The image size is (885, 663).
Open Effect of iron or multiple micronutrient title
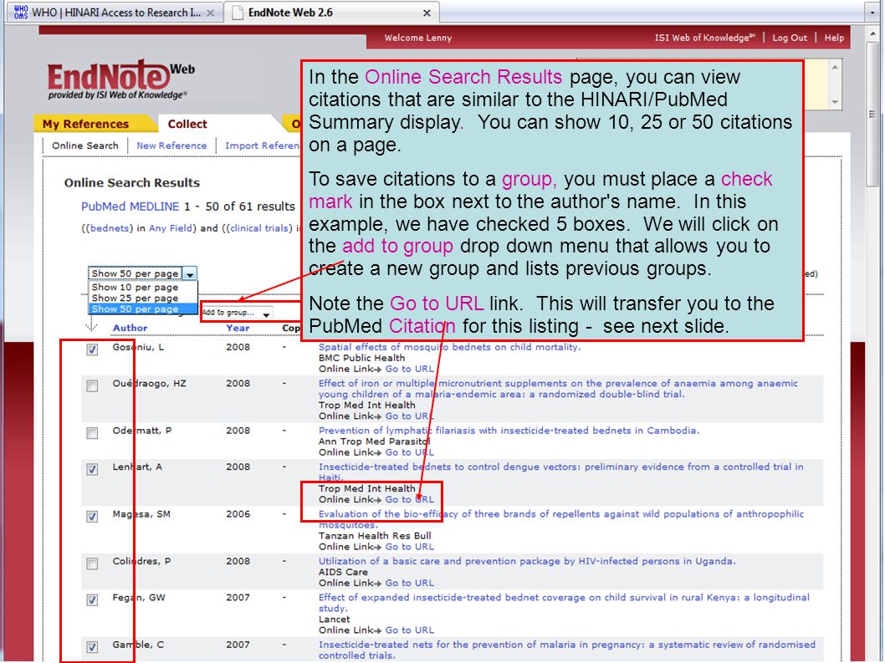coord(558,389)
